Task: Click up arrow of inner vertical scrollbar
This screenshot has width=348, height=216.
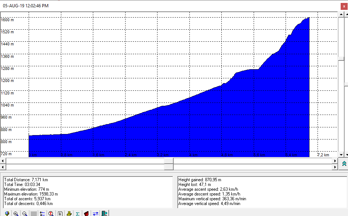Action: 341,14
